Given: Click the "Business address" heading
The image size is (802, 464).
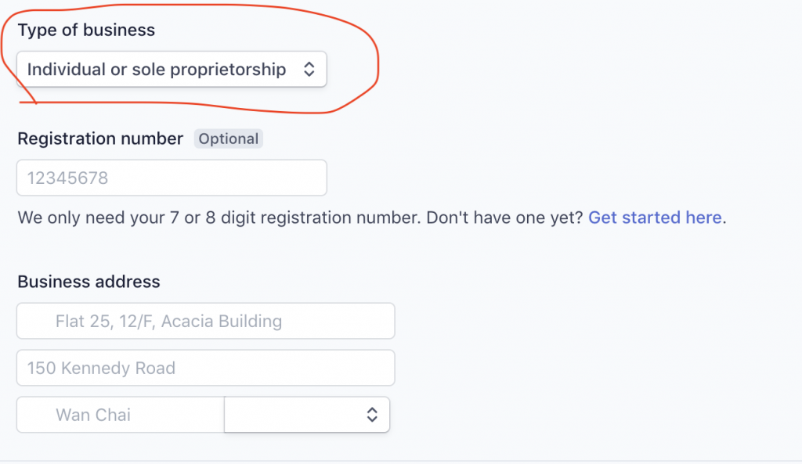Looking at the screenshot, I should (89, 282).
